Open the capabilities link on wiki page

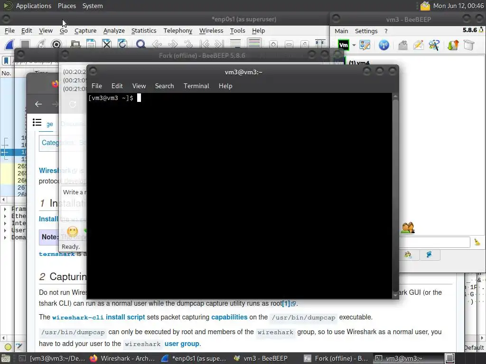pyautogui.click(x=229, y=317)
